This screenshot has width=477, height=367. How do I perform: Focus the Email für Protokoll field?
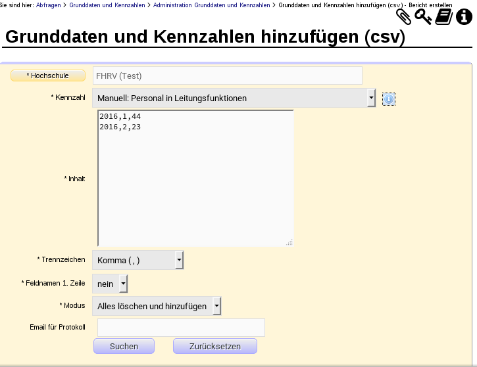coord(181,327)
